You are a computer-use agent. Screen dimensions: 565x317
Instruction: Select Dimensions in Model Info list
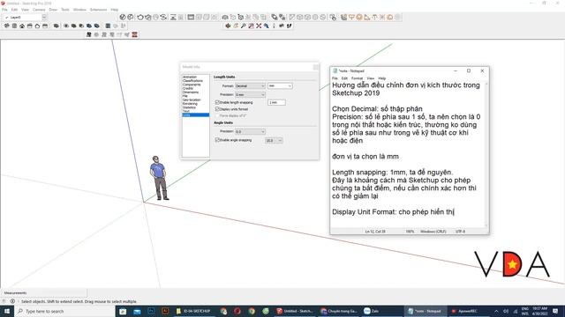click(x=191, y=92)
